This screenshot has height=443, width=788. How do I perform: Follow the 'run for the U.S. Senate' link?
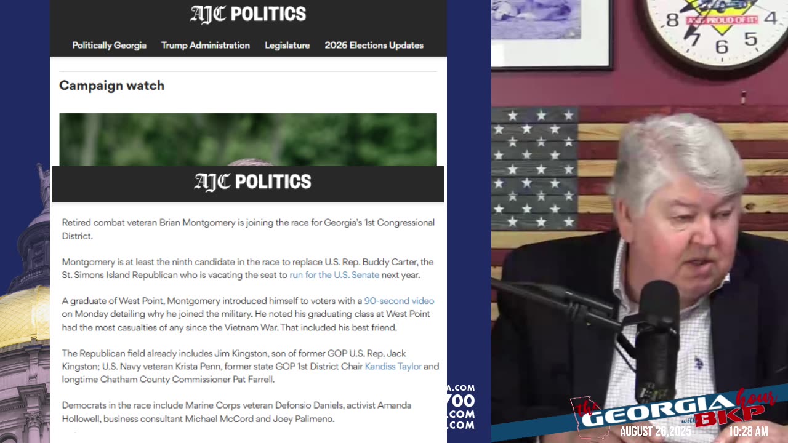click(334, 275)
